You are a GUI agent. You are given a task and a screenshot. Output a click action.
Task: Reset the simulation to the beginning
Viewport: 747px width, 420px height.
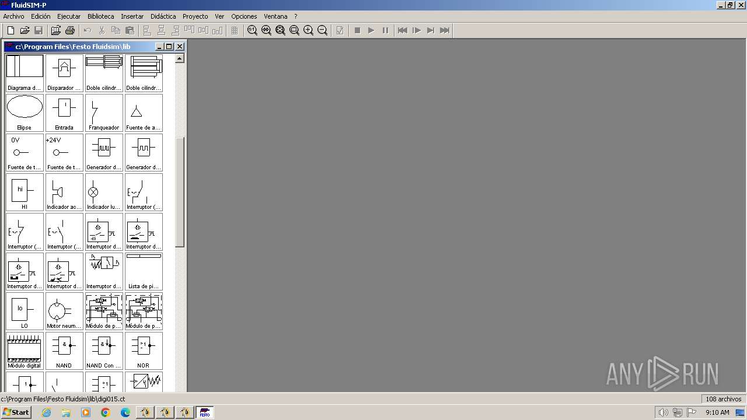[x=403, y=30]
